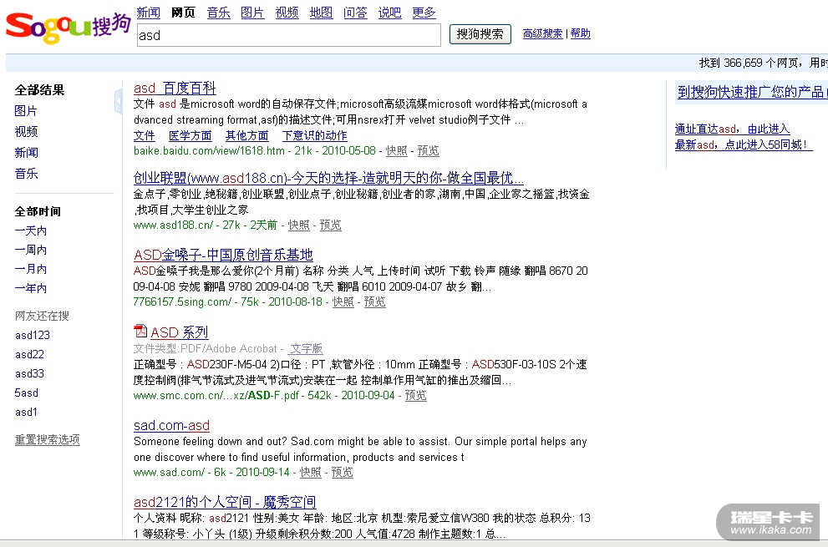828x547 pixels.
Task: Open the 新闻 tab in top navigation
Action: (148, 13)
